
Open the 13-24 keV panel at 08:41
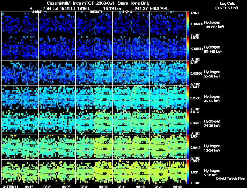point(122,147)
